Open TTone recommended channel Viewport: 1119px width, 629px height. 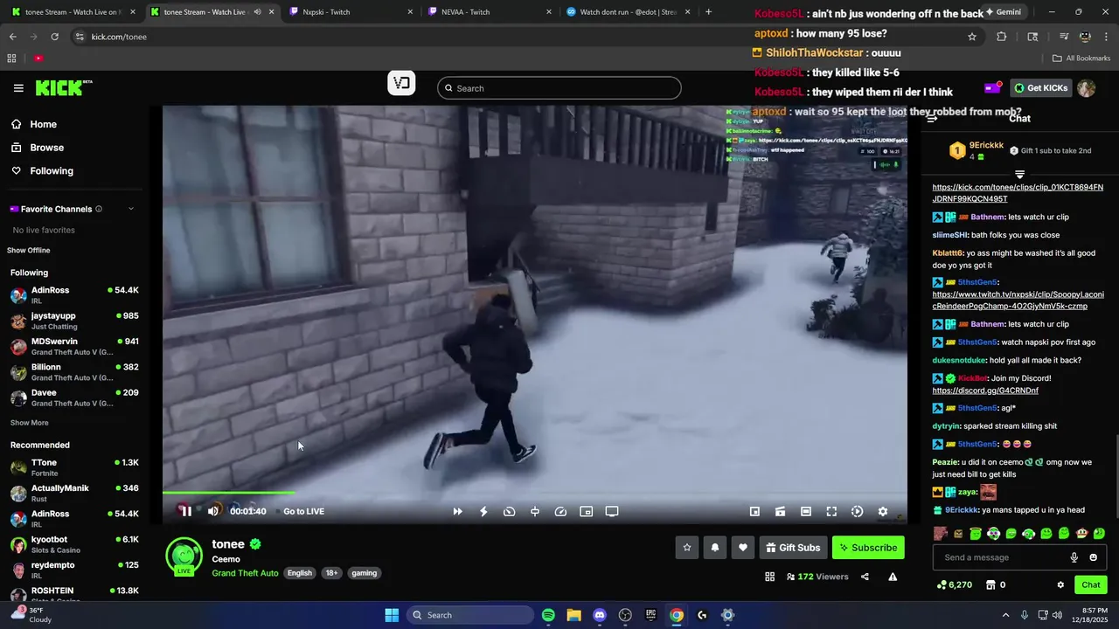click(x=74, y=467)
